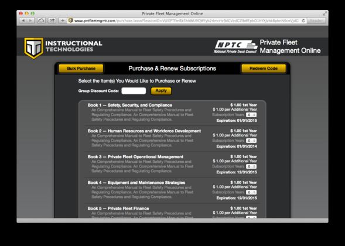Open the iCloud tabs cloud icon
The image size is (345, 246).
(x=41, y=20)
